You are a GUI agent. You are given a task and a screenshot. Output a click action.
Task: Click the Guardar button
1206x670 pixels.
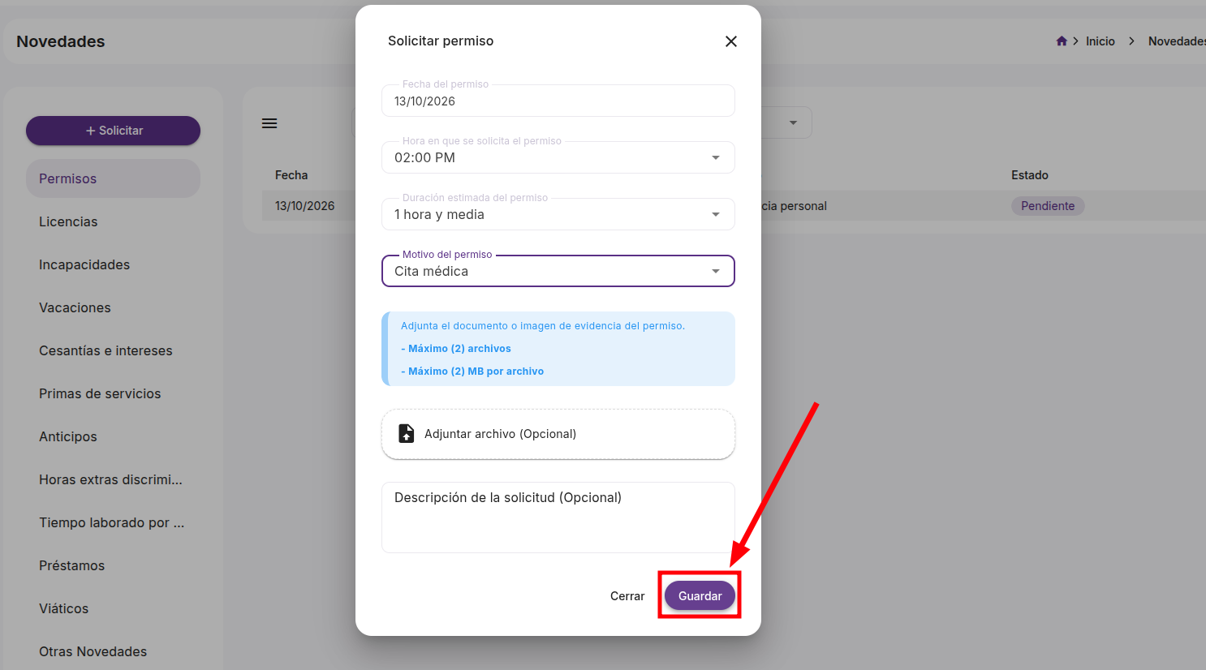pos(700,596)
